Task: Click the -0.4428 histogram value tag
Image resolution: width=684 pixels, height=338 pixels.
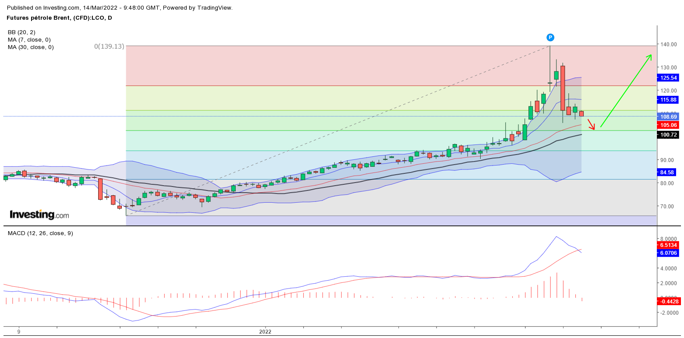Action: pyautogui.click(x=669, y=301)
